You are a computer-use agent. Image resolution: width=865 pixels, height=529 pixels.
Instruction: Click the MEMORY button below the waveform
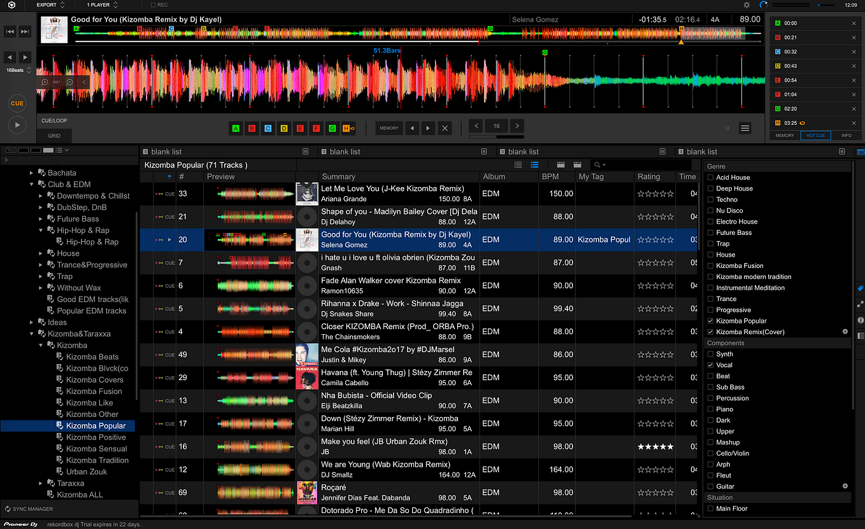point(389,128)
